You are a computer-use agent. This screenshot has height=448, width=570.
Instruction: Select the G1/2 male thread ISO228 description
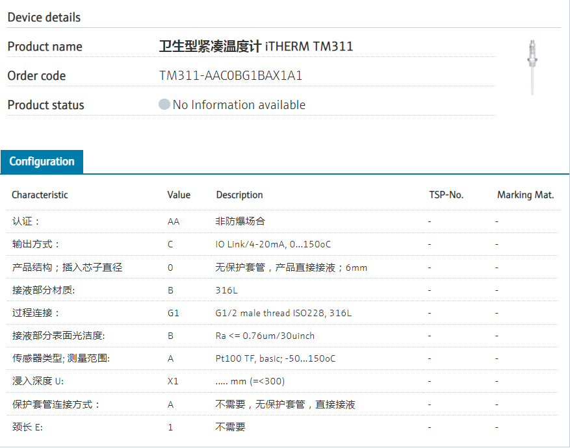coord(283,313)
